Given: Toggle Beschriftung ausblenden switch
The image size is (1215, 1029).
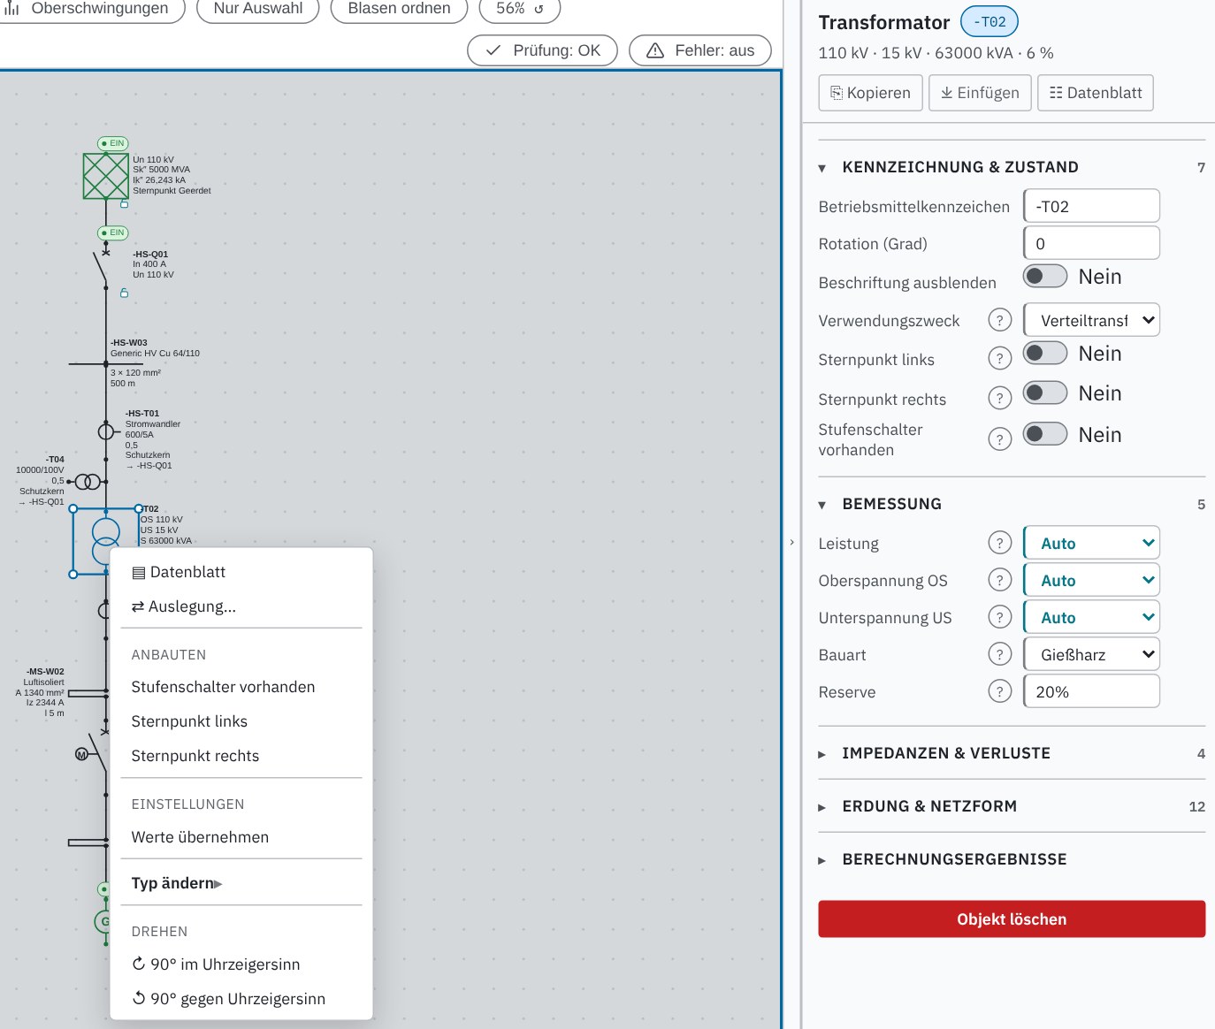Looking at the screenshot, I should coord(1045,276).
